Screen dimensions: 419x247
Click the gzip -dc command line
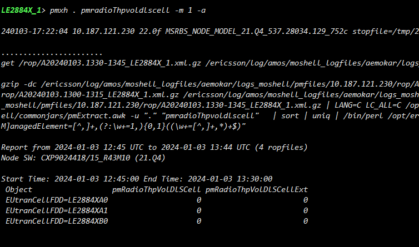point(209,84)
